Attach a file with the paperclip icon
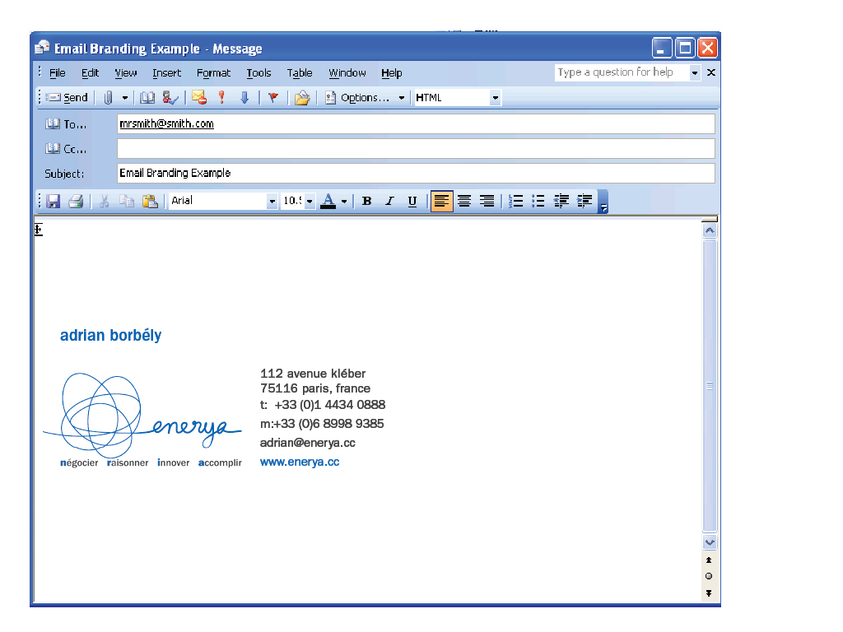Screen dimensions: 843x632 click(x=108, y=98)
